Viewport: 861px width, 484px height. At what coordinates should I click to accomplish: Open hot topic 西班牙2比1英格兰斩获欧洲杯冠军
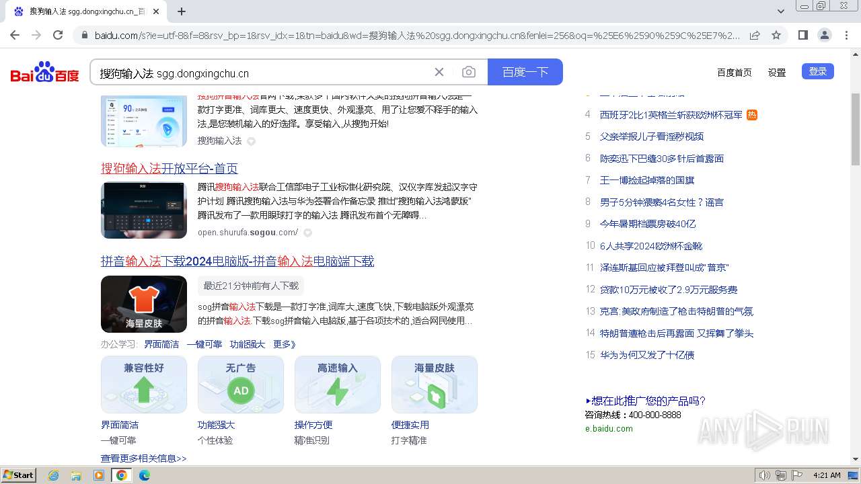coord(671,115)
